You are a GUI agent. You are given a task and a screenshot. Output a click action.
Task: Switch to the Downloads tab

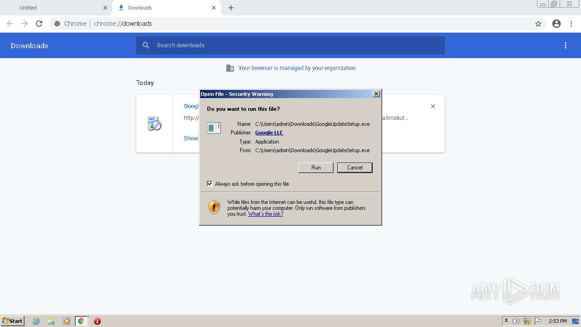click(x=166, y=8)
